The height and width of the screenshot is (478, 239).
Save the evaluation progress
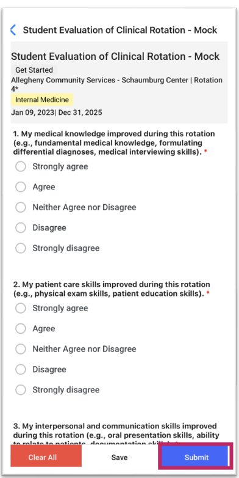[120, 457]
